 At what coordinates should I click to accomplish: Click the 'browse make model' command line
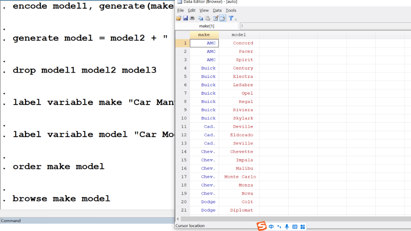click(61, 199)
